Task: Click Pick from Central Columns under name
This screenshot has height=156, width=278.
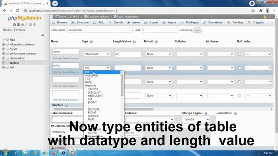Action: point(66,58)
